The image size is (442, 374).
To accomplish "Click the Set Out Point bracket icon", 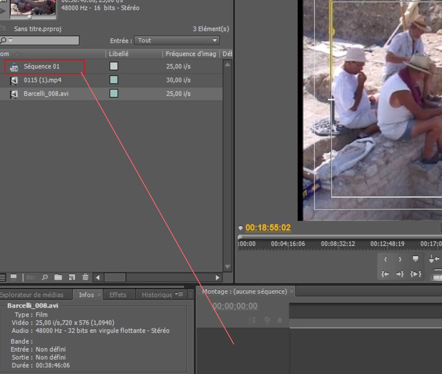I will click(400, 259).
